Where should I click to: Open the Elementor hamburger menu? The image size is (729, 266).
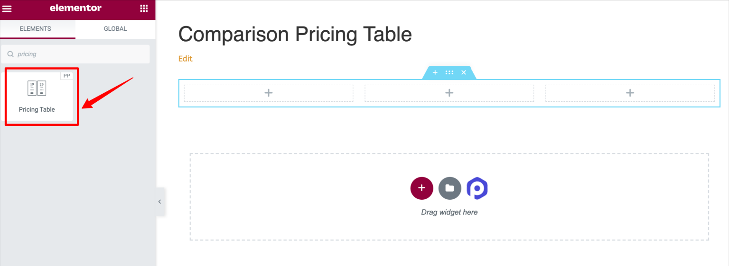click(x=7, y=9)
